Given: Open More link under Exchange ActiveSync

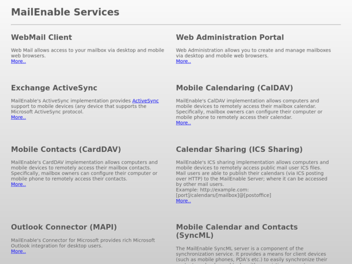Looking at the screenshot, I should coord(18,117).
